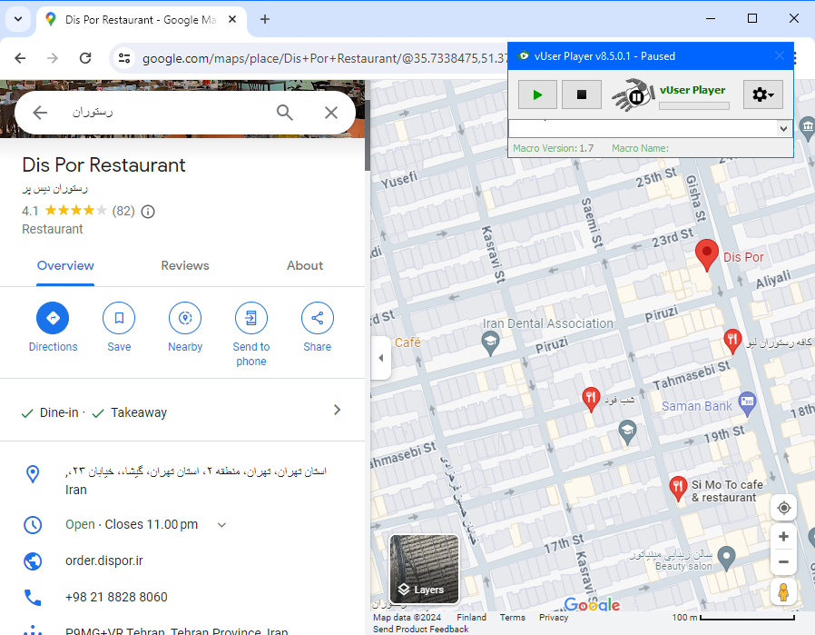Click the Beauty salon map marker
The width and height of the screenshot is (815, 635).
(726, 558)
